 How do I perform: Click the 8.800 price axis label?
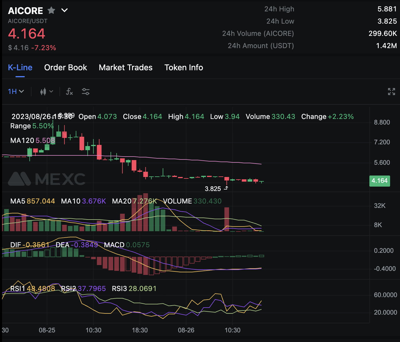click(382, 122)
